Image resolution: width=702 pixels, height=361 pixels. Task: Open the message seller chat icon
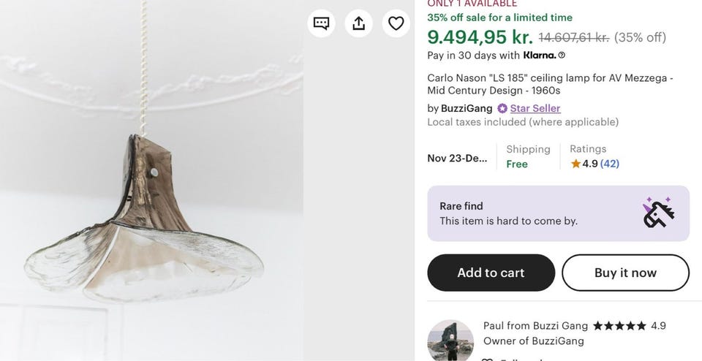click(321, 23)
